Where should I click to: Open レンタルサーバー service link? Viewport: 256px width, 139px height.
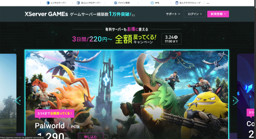pyautogui.click(x=57, y=3)
